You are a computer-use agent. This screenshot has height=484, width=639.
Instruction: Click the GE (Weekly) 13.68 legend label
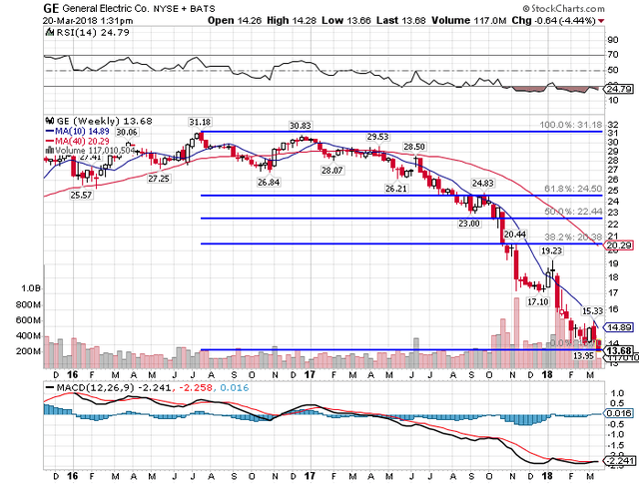coord(104,121)
